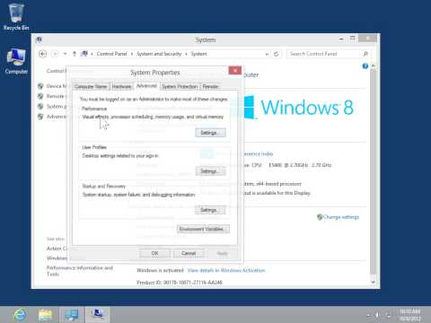The image size is (431, 323).
Task: Click the Control Panel taskbar icon
Action: (x=72, y=315)
